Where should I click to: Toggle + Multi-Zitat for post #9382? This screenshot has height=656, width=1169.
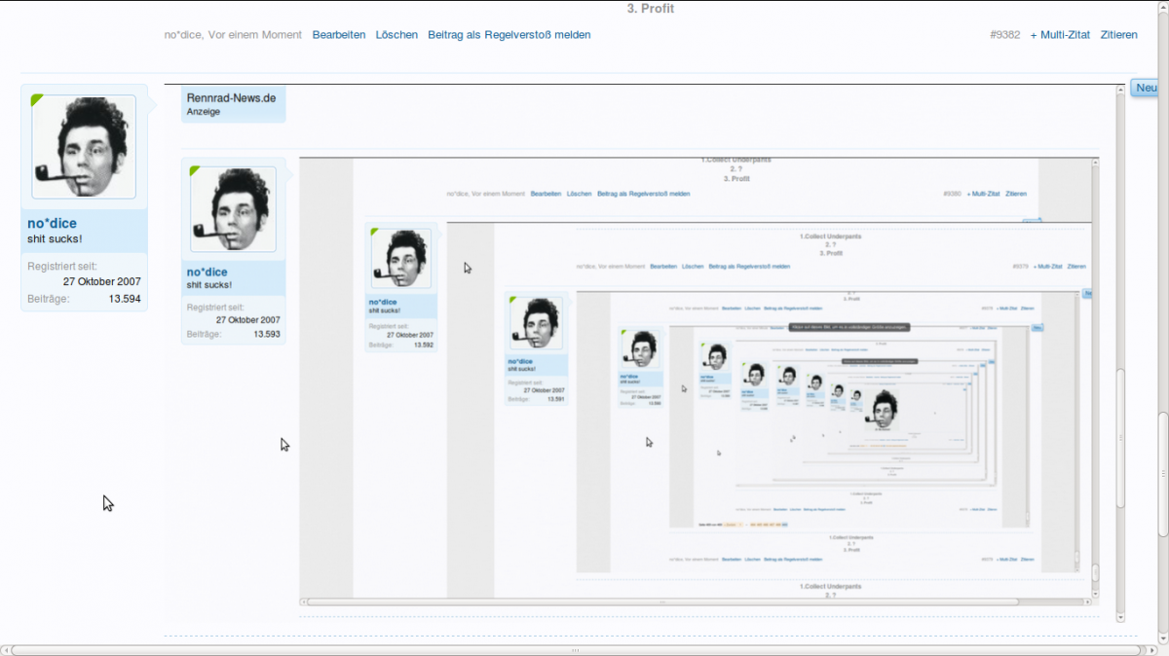pyautogui.click(x=1060, y=35)
